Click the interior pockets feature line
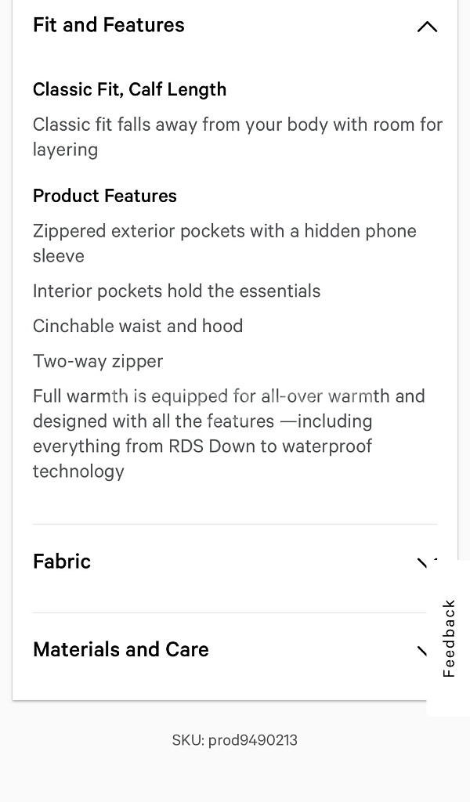The width and height of the screenshot is (470, 802). [176, 291]
